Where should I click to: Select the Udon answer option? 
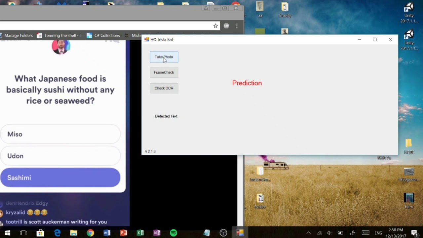60,156
